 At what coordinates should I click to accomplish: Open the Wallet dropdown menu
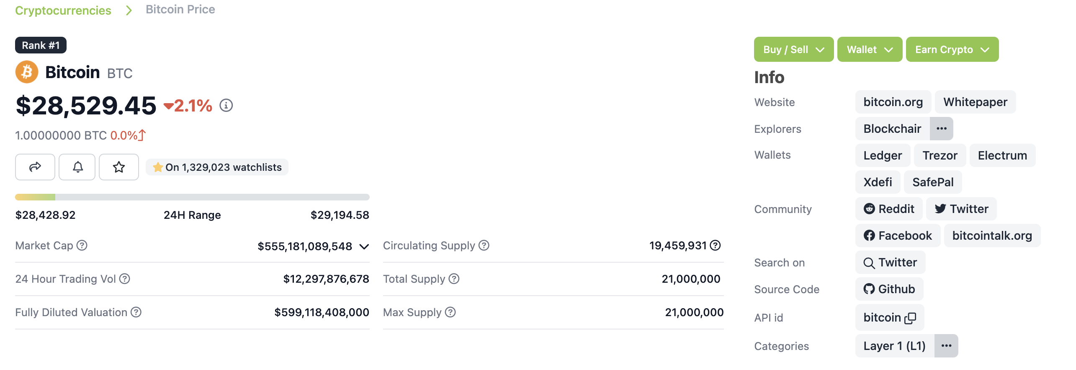pos(869,50)
